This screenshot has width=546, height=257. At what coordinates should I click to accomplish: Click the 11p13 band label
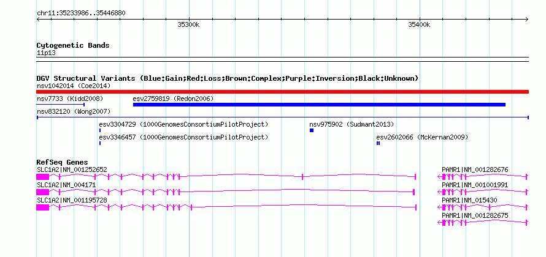click(x=46, y=53)
